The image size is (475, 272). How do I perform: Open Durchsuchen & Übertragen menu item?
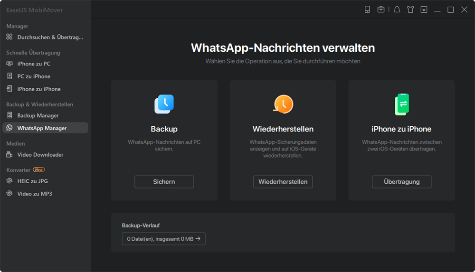(x=45, y=37)
